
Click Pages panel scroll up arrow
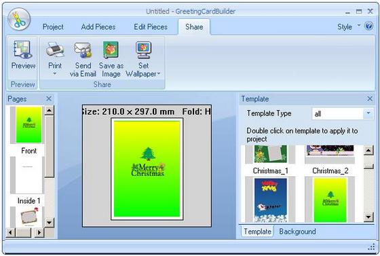point(49,111)
